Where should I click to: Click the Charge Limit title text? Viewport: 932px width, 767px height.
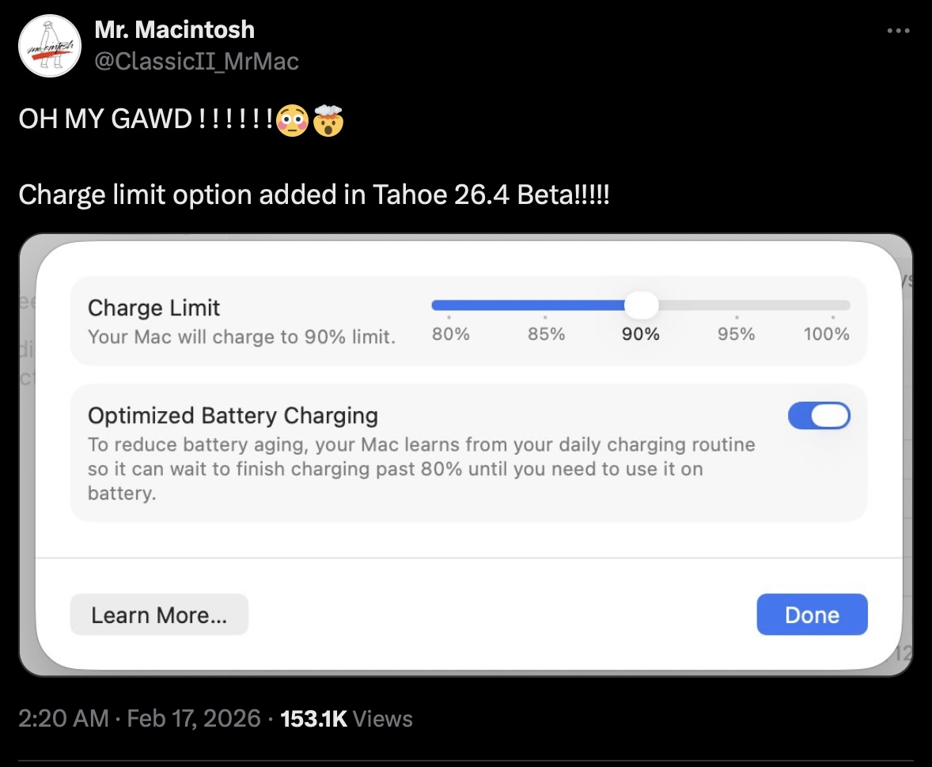(x=153, y=308)
